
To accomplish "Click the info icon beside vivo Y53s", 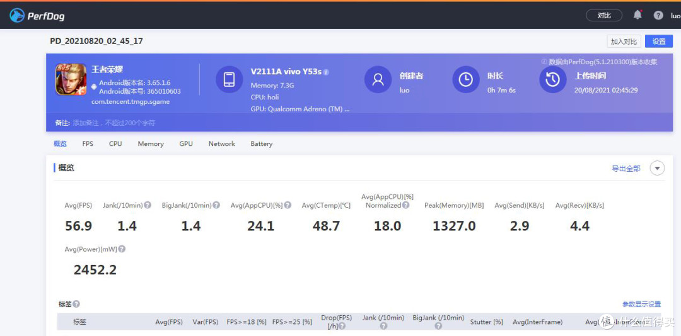I will point(326,72).
